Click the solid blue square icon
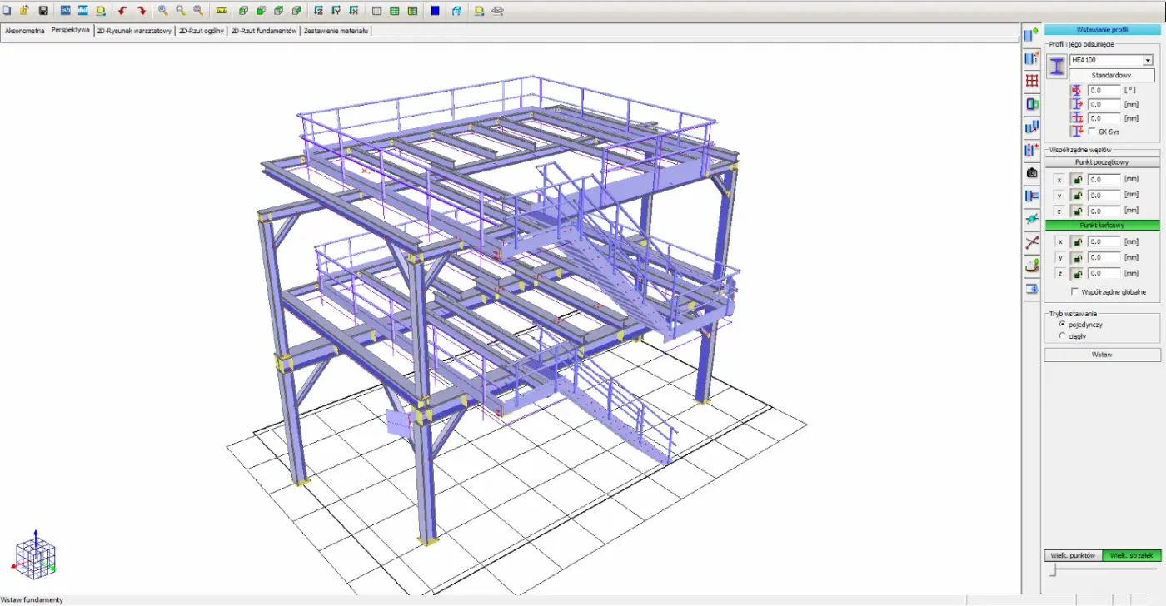The height and width of the screenshot is (606, 1166). tap(436, 11)
